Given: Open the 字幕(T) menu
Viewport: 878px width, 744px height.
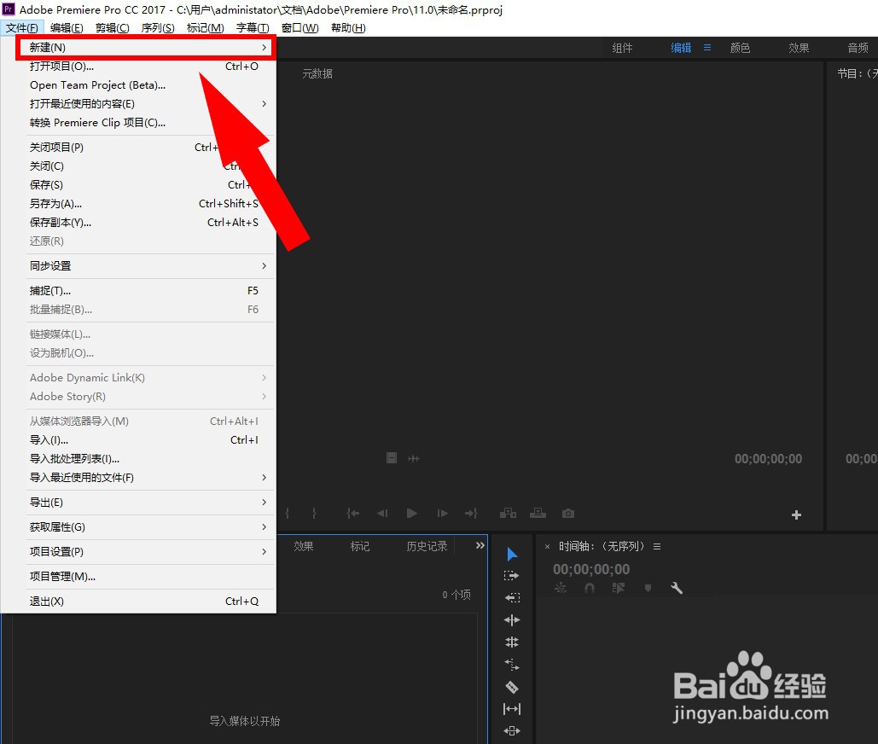Looking at the screenshot, I should click(x=253, y=28).
